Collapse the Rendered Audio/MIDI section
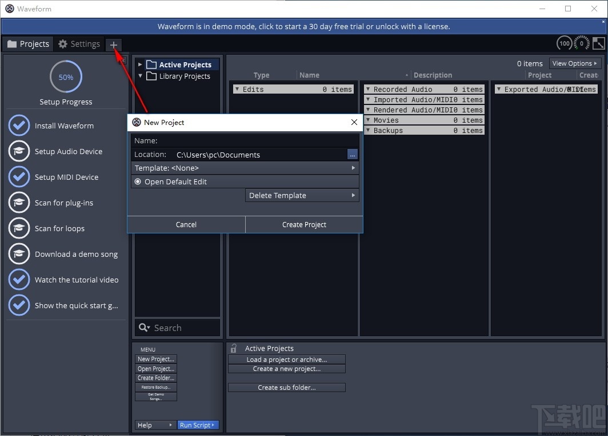Screen dimensions: 608x436 [x=367, y=110]
